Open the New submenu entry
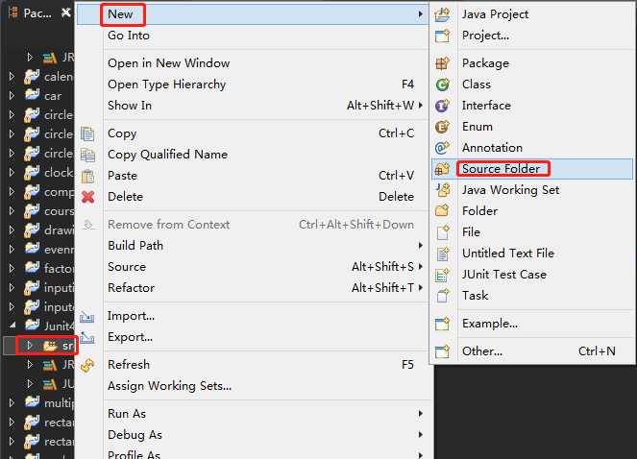Screen dimensions: 637x459 [253, 14]
